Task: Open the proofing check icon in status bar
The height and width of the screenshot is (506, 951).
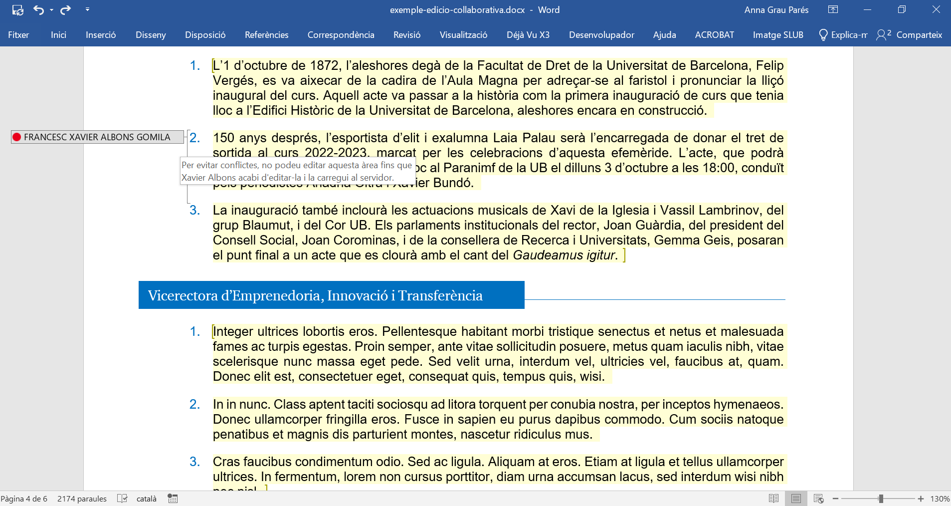Action: click(x=122, y=499)
